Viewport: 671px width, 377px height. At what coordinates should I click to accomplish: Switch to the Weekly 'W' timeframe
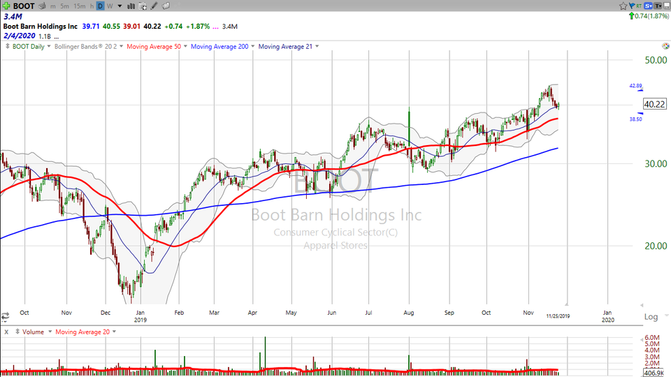[110, 6]
